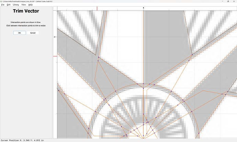237x142 pixels.
Task: Open the Edit menu
Action: [8, 5]
